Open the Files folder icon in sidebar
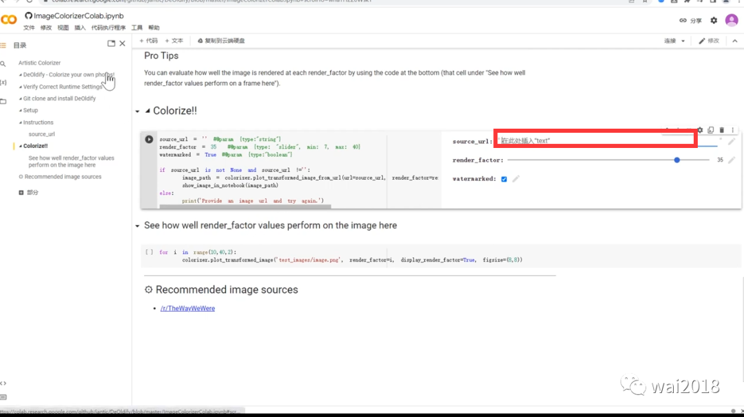 coord(3,101)
